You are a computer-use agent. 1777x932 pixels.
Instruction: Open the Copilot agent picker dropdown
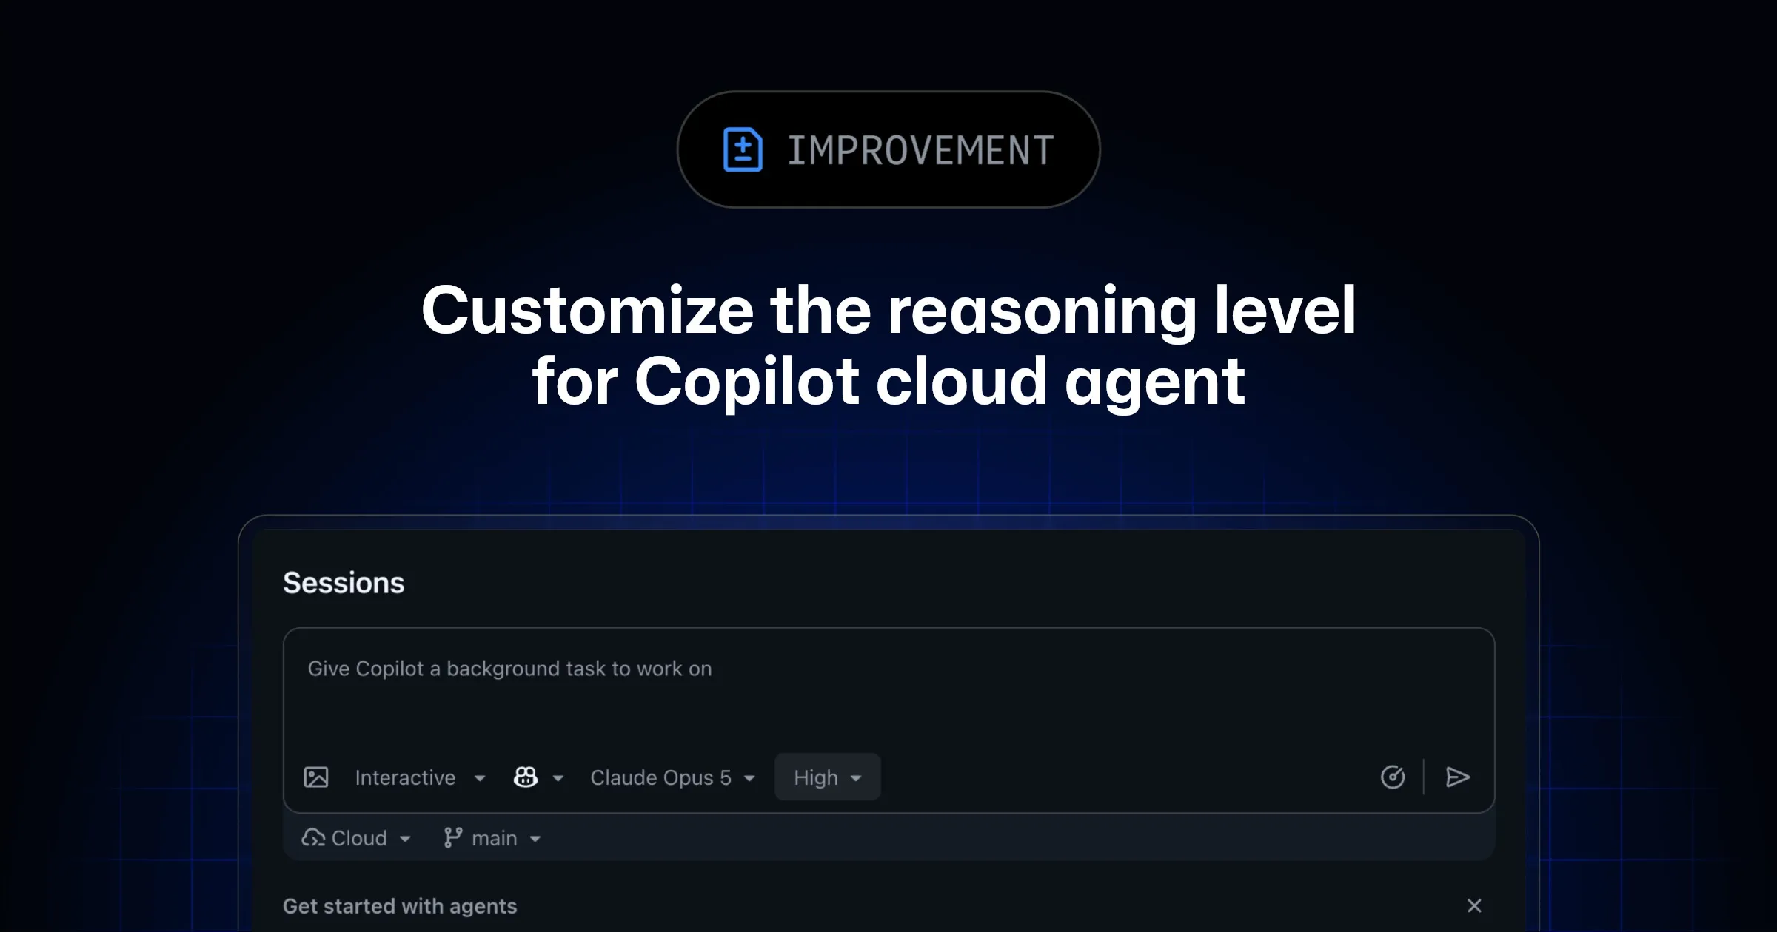click(x=538, y=777)
